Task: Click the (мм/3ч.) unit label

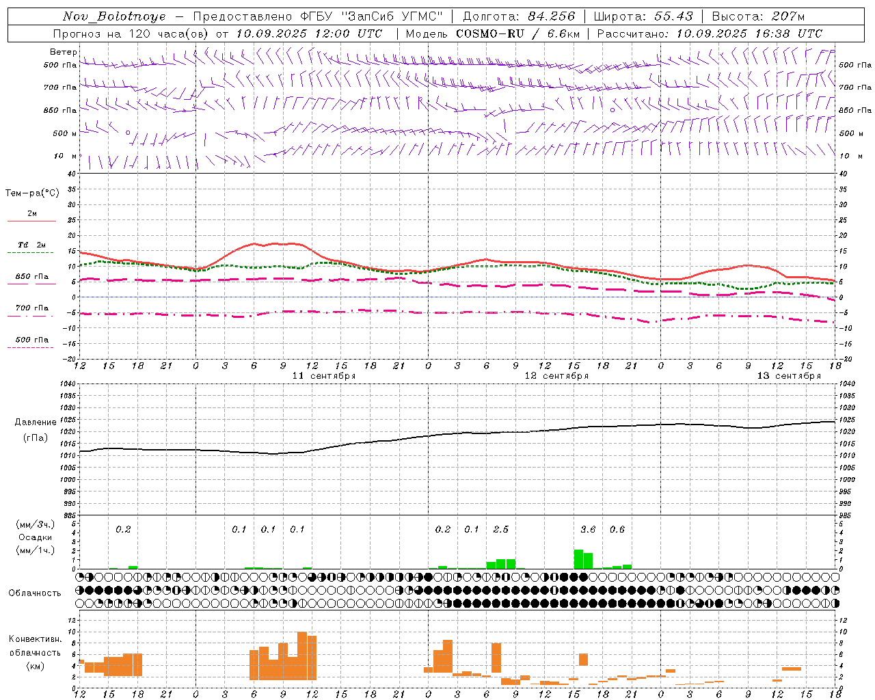Action: [x=36, y=524]
